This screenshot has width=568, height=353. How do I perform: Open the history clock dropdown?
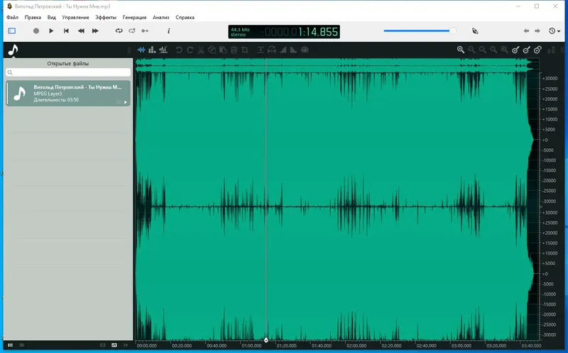[555, 30]
